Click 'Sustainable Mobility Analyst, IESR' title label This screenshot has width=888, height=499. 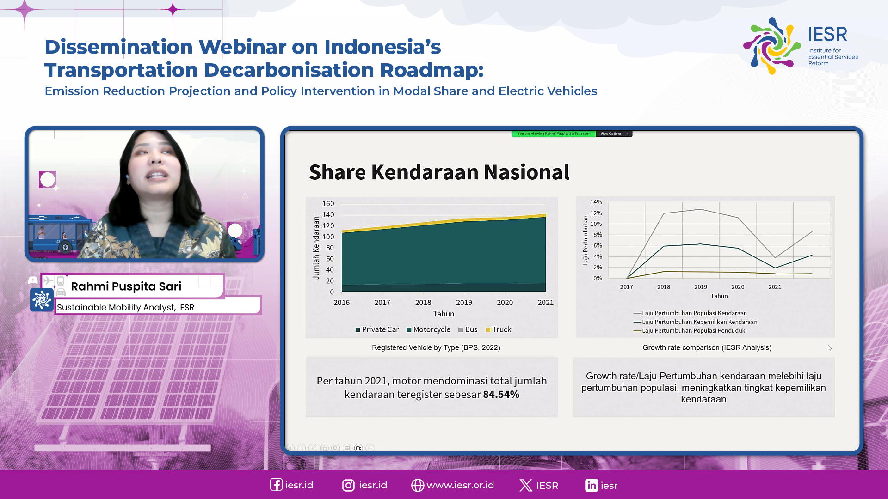[126, 307]
